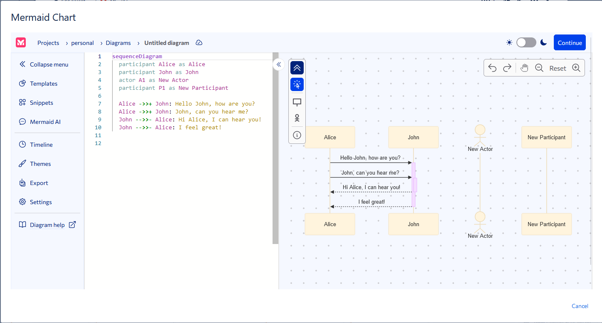
Task: Click code line 'actor A1 as New Actor'
Action: coord(154,80)
